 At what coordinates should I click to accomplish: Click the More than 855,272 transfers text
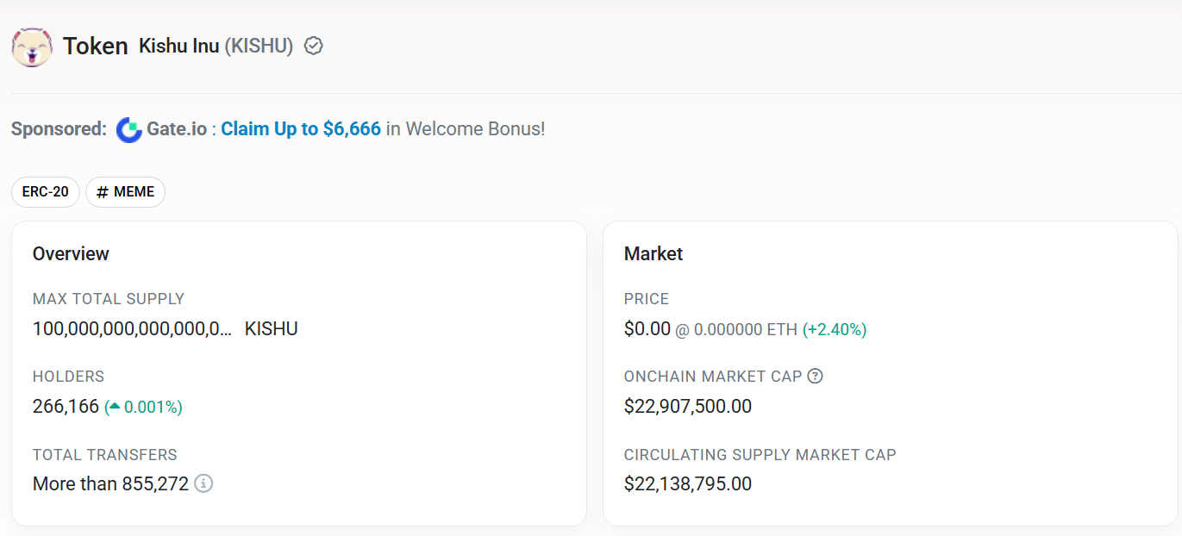[110, 483]
